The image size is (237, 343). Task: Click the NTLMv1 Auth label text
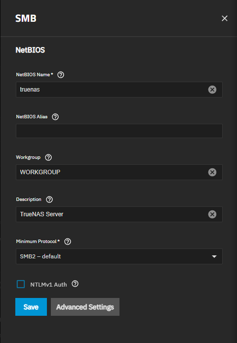pyautogui.click(x=48, y=285)
